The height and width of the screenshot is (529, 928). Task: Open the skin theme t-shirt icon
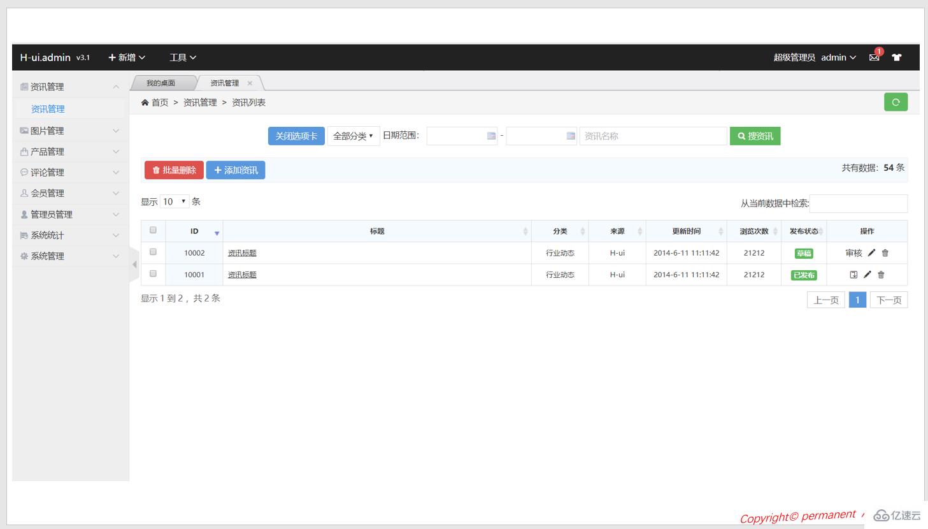pyautogui.click(x=897, y=57)
